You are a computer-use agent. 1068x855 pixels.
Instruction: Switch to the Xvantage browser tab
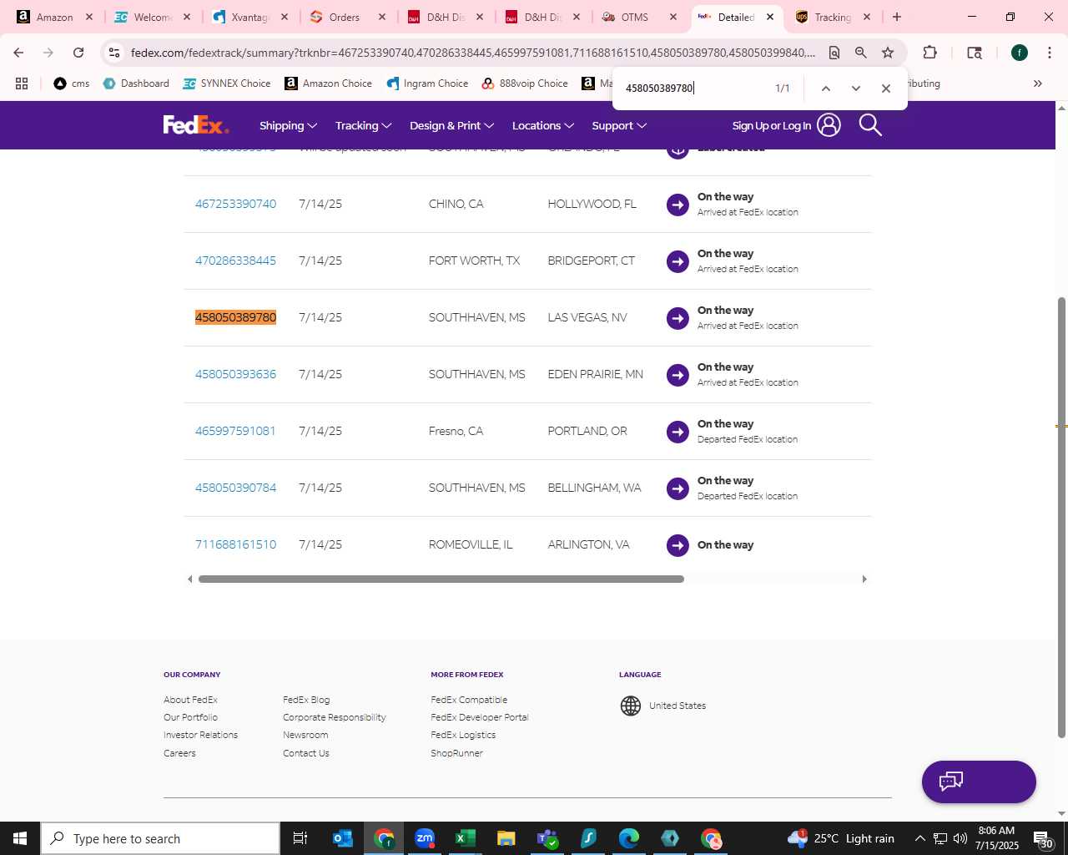249,17
